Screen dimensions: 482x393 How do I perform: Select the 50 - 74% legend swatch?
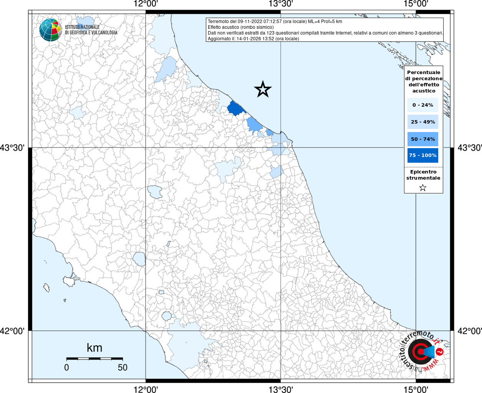(422, 139)
